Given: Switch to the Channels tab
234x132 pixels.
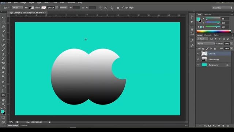Looking at the screenshot, I should [208, 35].
